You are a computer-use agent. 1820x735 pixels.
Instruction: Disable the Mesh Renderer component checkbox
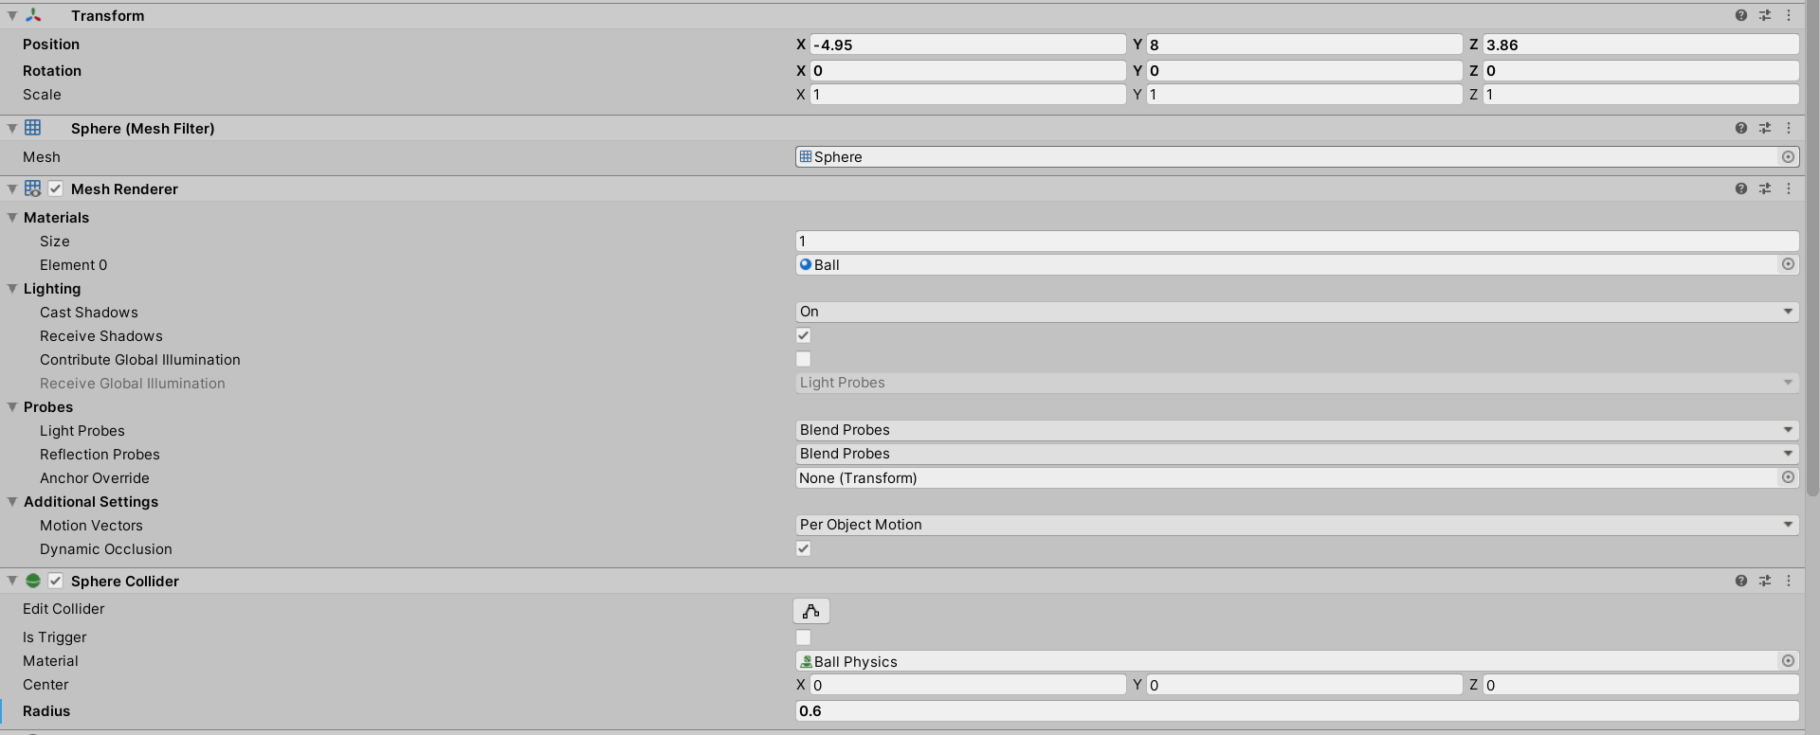(56, 188)
